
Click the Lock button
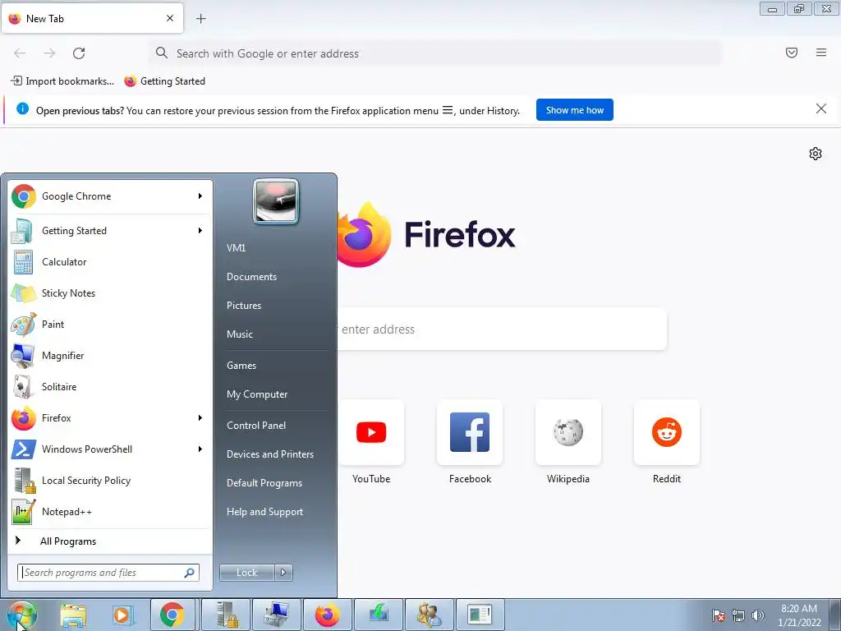click(x=247, y=573)
